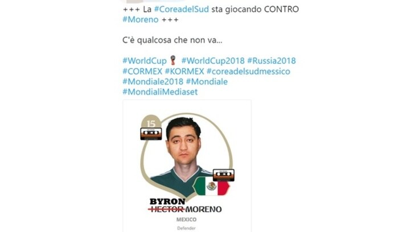The height and width of the screenshot is (232, 419).
Task: Open the #Russia2018 hashtag
Action: click(x=272, y=61)
